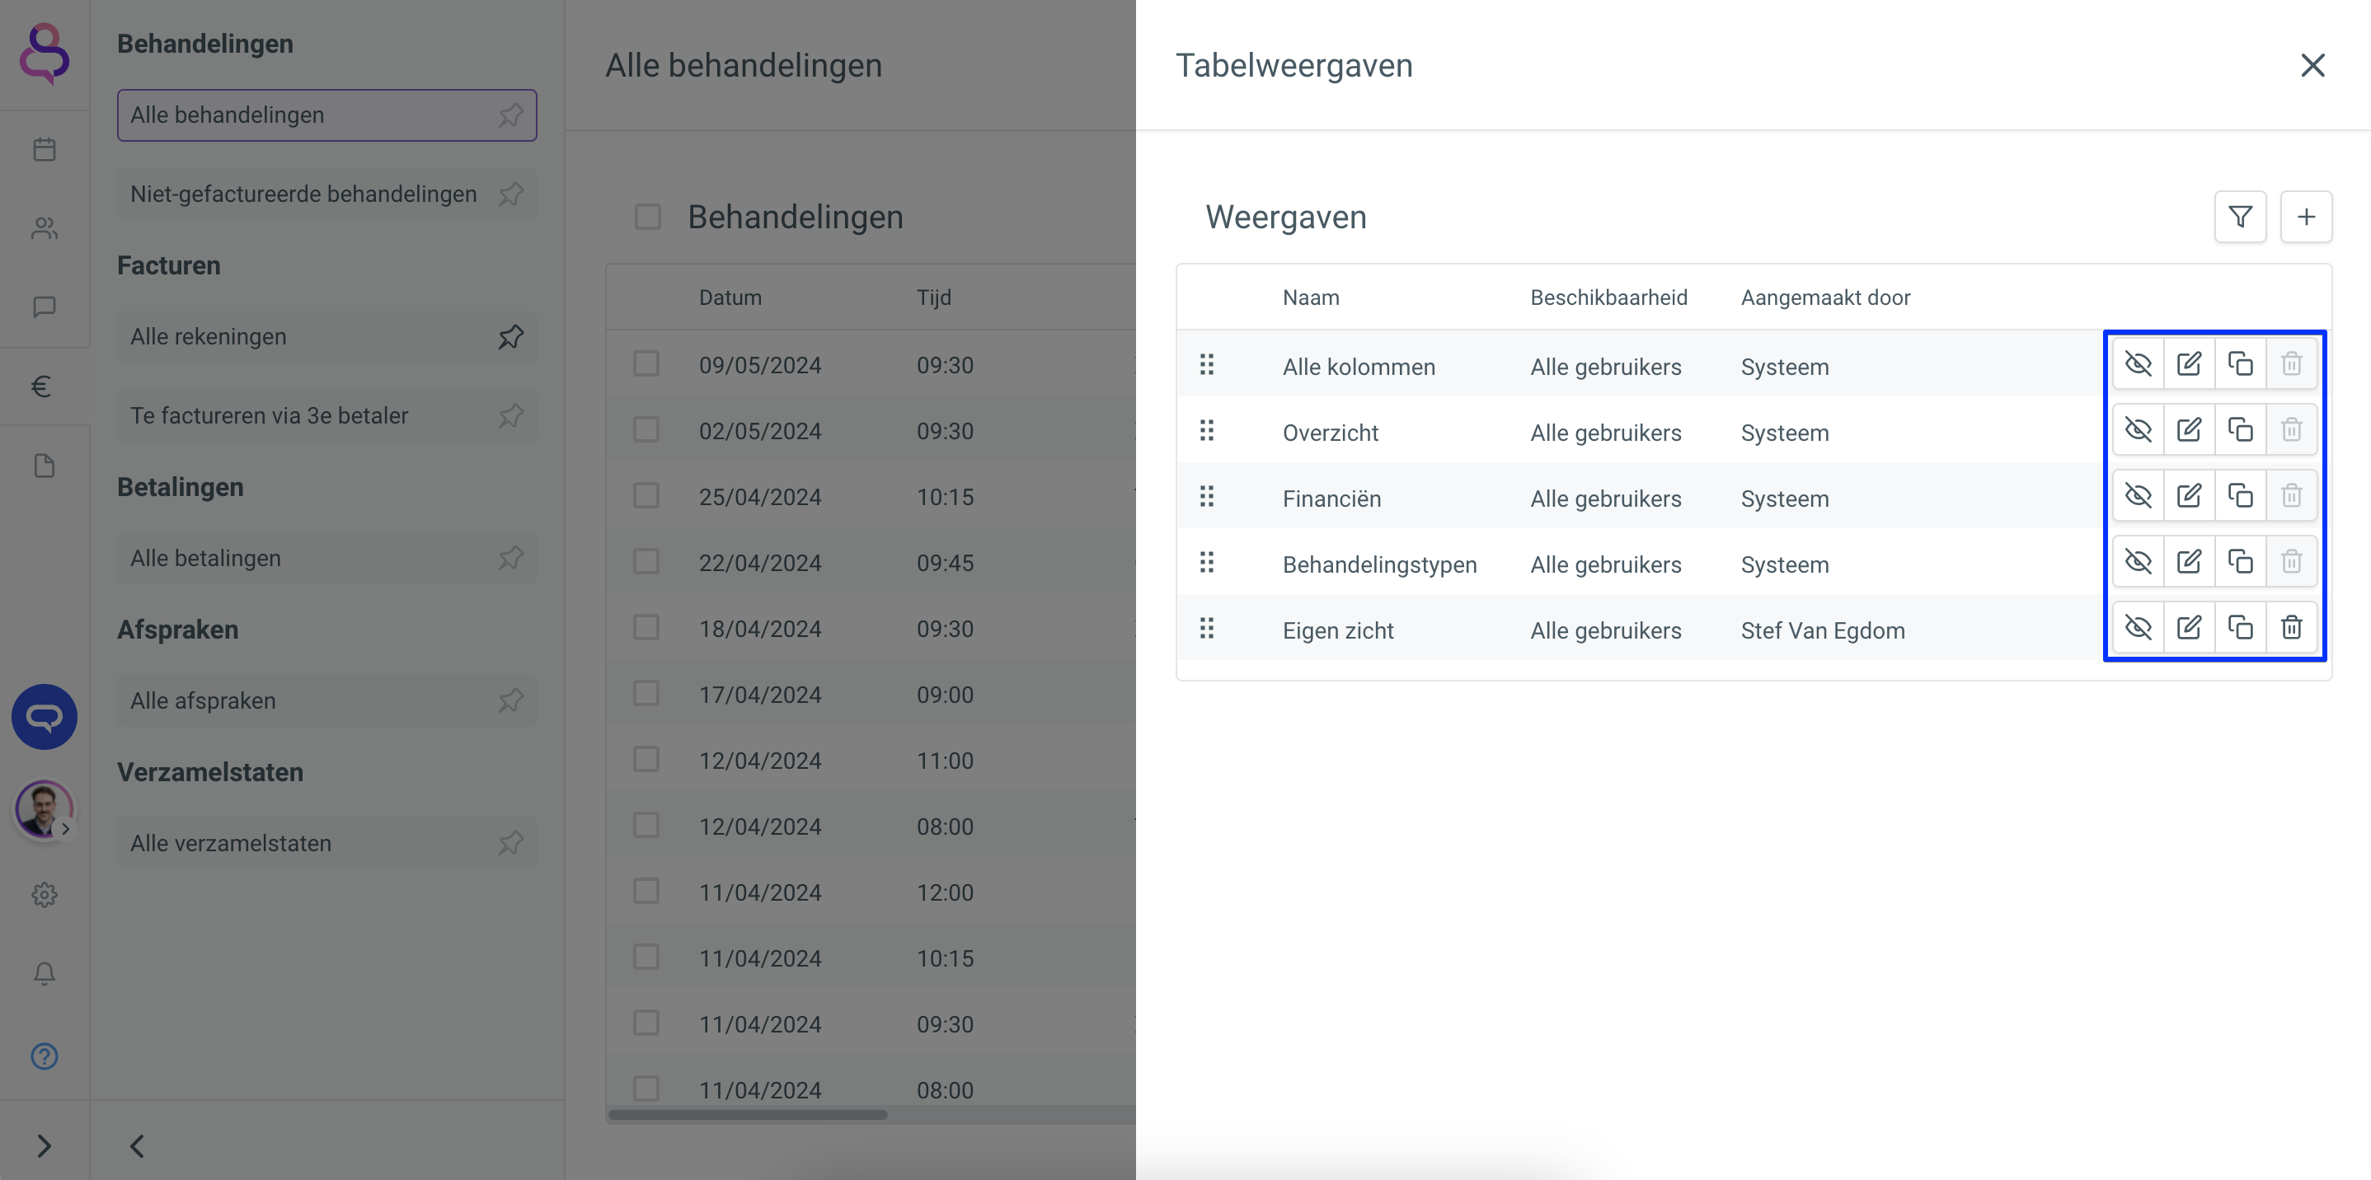The width and height of the screenshot is (2371, 1180).
Task: Grab drag handle of Behandelingstypen row
Action: coord(1207,562)
